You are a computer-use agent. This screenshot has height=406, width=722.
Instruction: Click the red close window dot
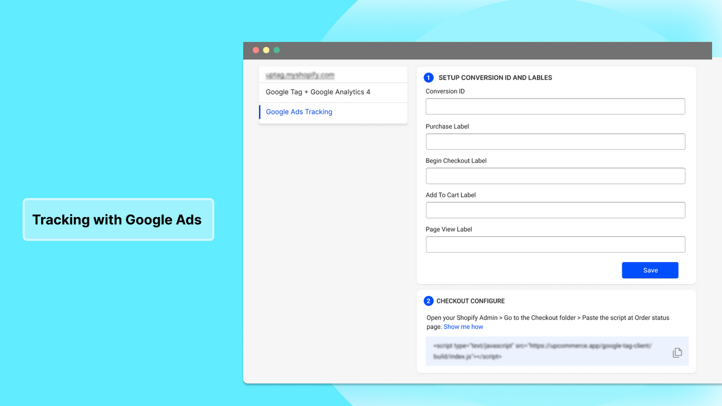coord(256,50)
